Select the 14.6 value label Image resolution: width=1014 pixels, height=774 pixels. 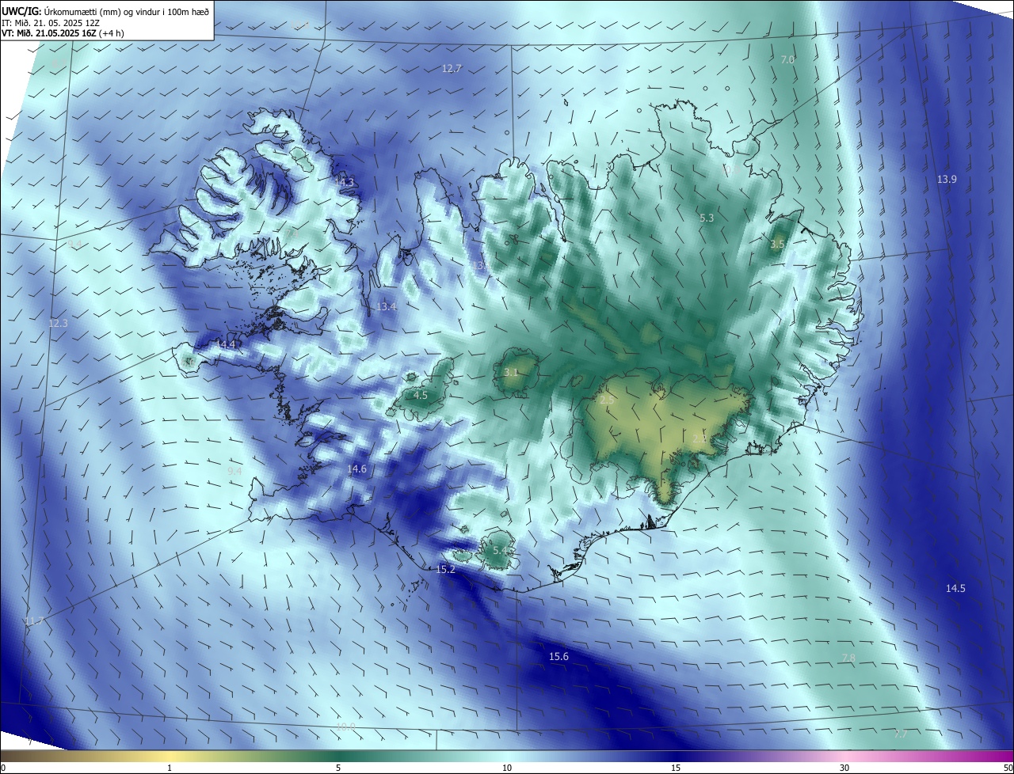[356, 469]
